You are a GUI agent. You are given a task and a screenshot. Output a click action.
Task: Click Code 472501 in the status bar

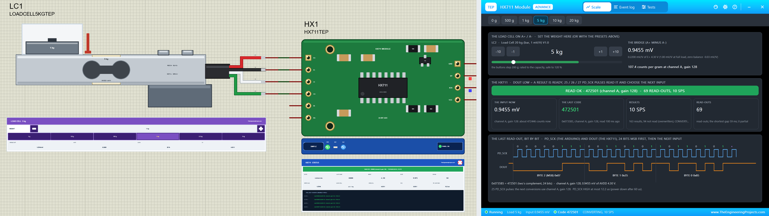click(x=566, y=212)
